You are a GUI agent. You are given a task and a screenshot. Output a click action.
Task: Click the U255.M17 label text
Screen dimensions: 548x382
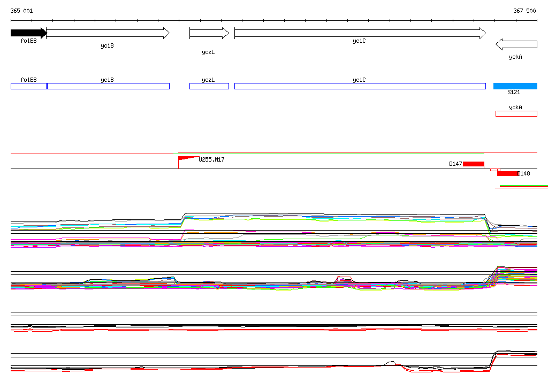pyautogui.click(x=211, y=159)
